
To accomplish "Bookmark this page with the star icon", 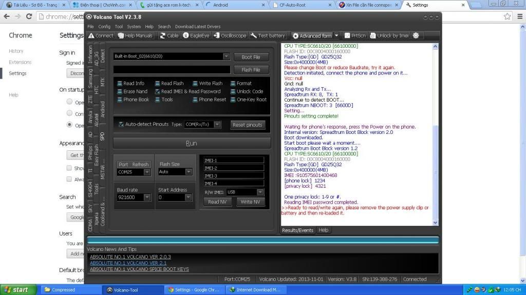I will pos(507,16).
